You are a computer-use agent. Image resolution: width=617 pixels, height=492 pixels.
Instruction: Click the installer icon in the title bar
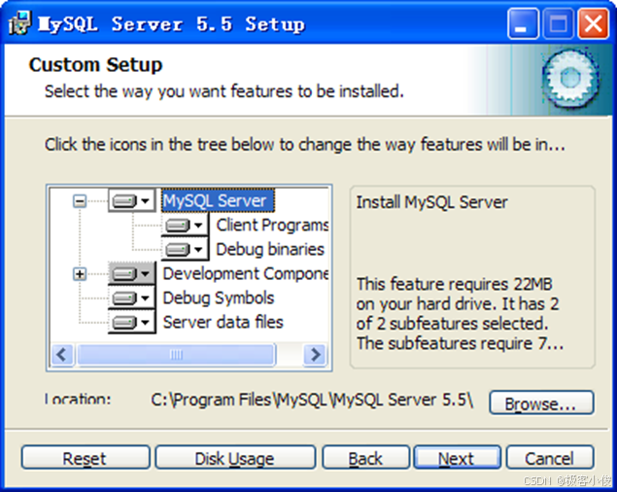point(18,22)
